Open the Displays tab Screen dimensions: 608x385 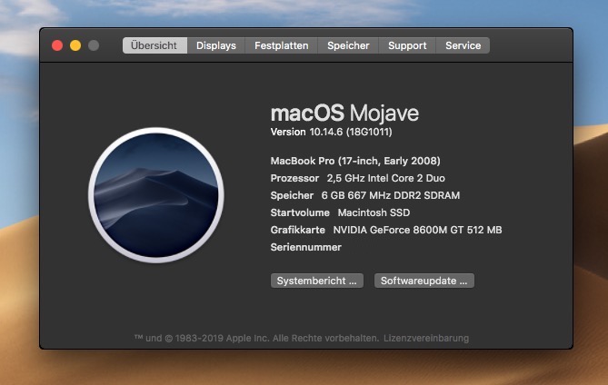216,45
